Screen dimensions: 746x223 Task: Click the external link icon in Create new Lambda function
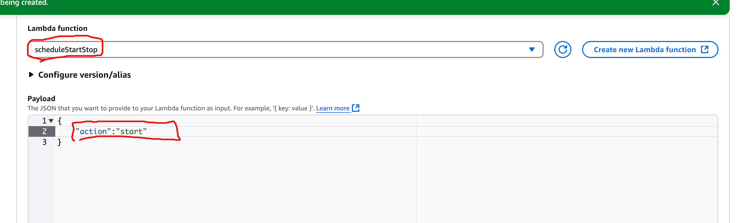coord(705,49)
